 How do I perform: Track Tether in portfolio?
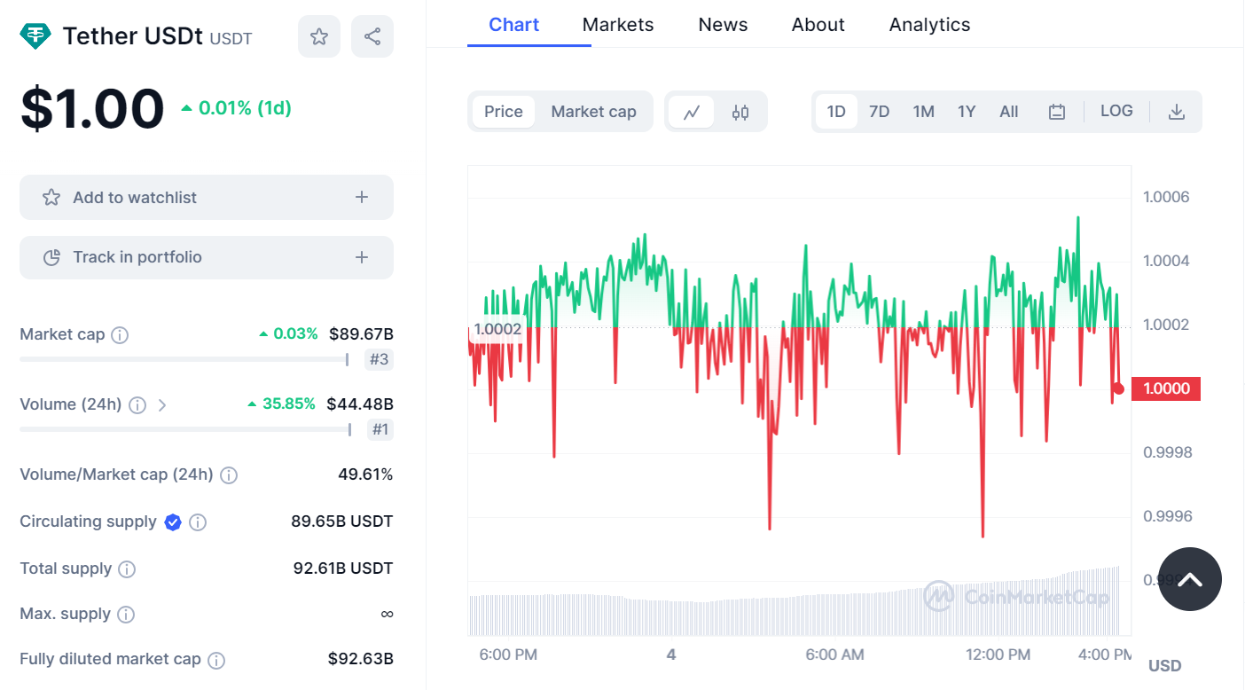tap(207, 257)
